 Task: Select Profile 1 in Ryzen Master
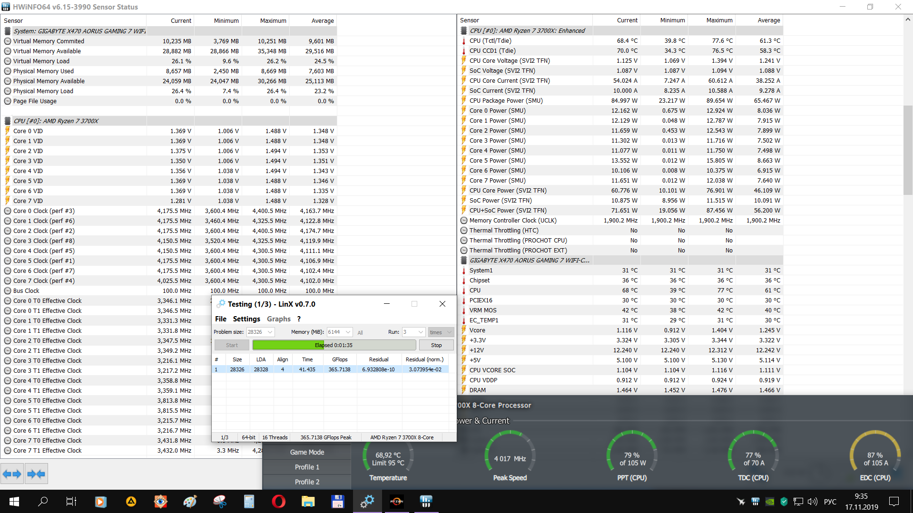click(x=307, y=467)
